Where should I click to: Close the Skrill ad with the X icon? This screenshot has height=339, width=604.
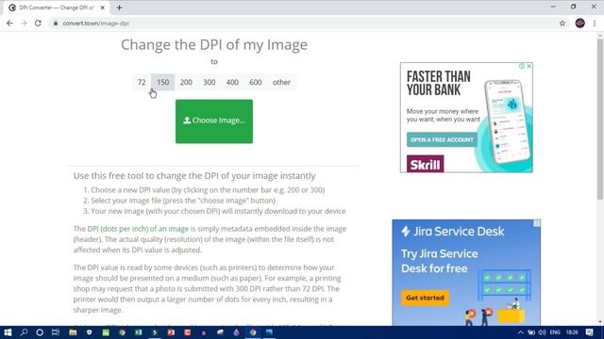529,66
